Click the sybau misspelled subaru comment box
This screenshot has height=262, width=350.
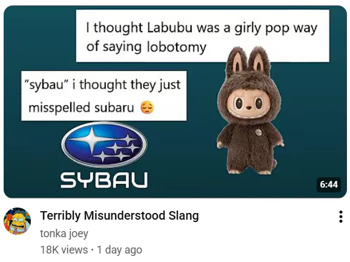tap(104, 96)
